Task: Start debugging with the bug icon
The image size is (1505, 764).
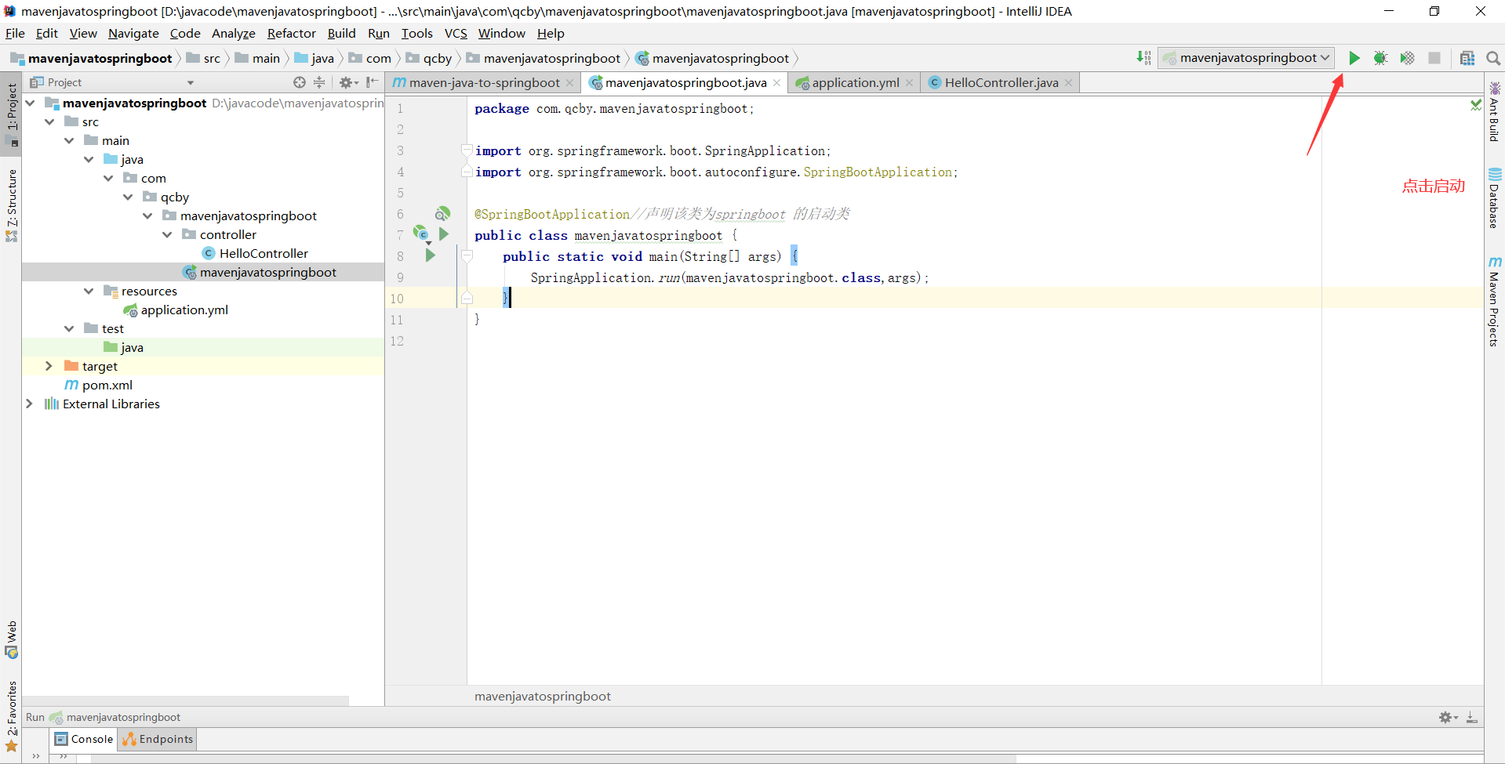Action: (x=1380, y=58)
